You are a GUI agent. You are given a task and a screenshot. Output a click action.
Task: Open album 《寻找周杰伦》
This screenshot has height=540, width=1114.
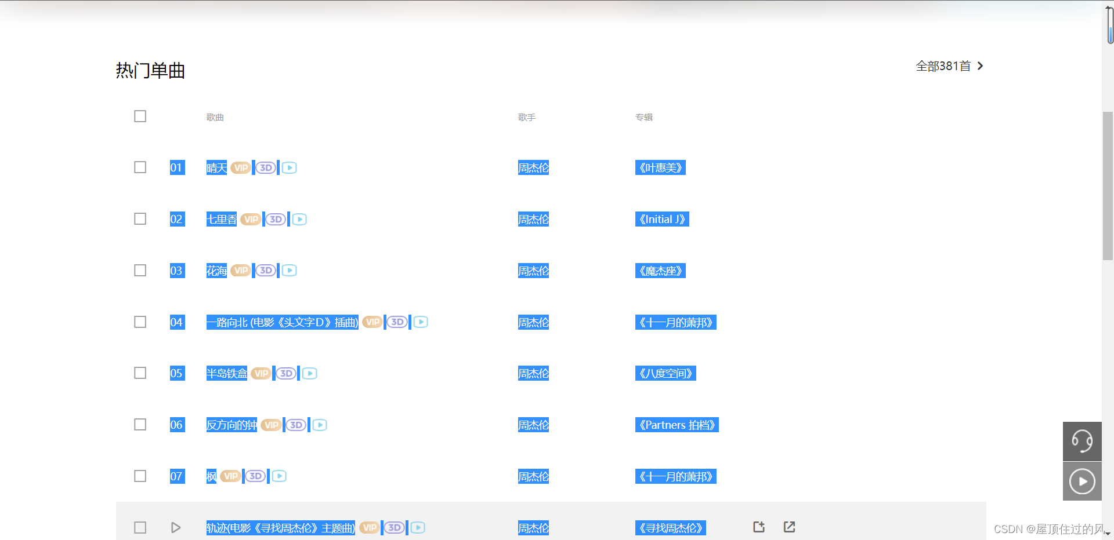(671, 528)
